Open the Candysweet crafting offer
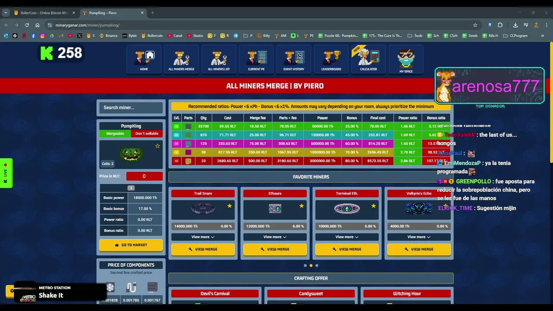The width and height of the screenshot is (553, 311). [x=311, y=294]
